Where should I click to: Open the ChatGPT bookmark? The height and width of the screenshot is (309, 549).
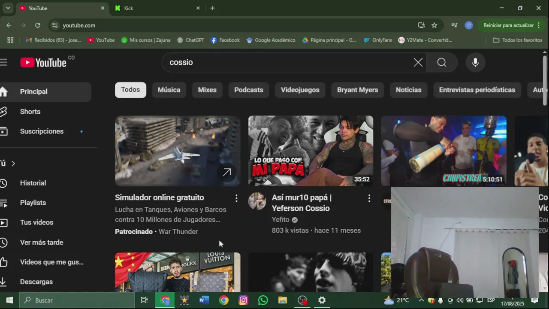[x=190, y=40]
